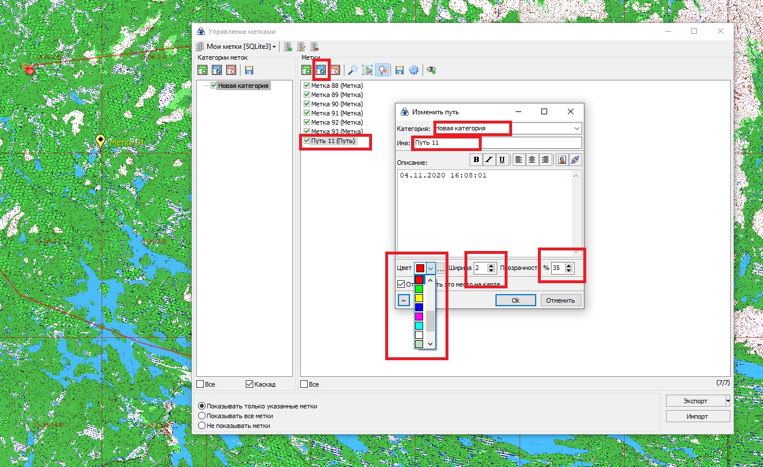Toggle the Каскад checkbox
The width and height of the screenshot is (763, 467).
[249, 384]
